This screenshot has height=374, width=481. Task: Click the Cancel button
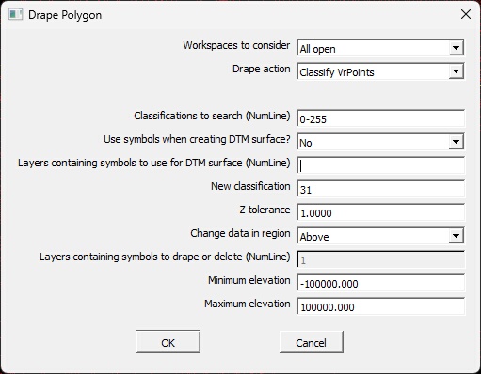(x=312, y=342)
